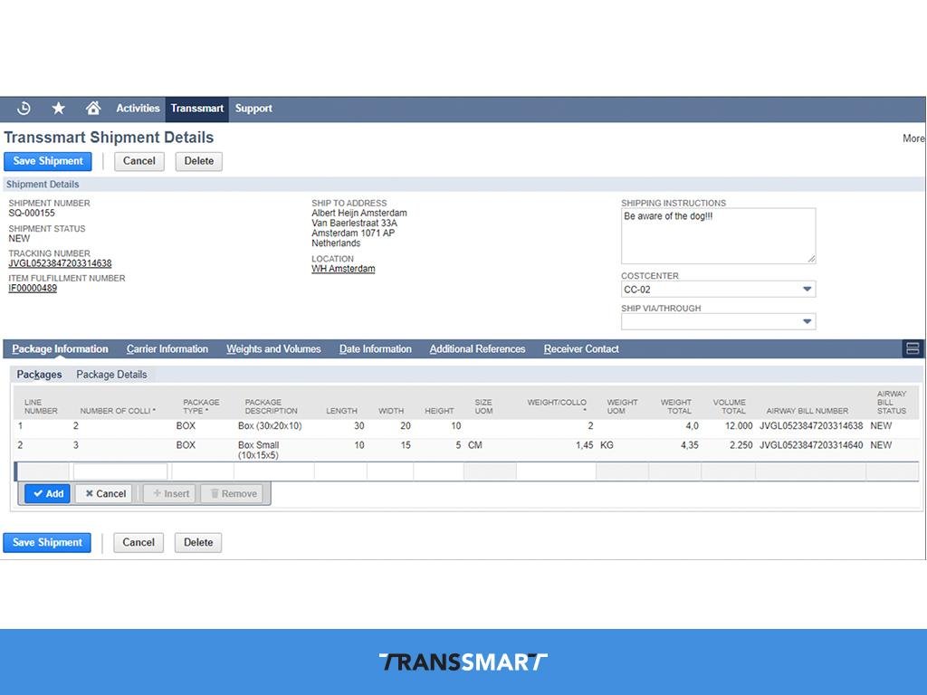Open tracking number JVGL0523847203314638 link

pyautogui.click(x=60, y=263)
